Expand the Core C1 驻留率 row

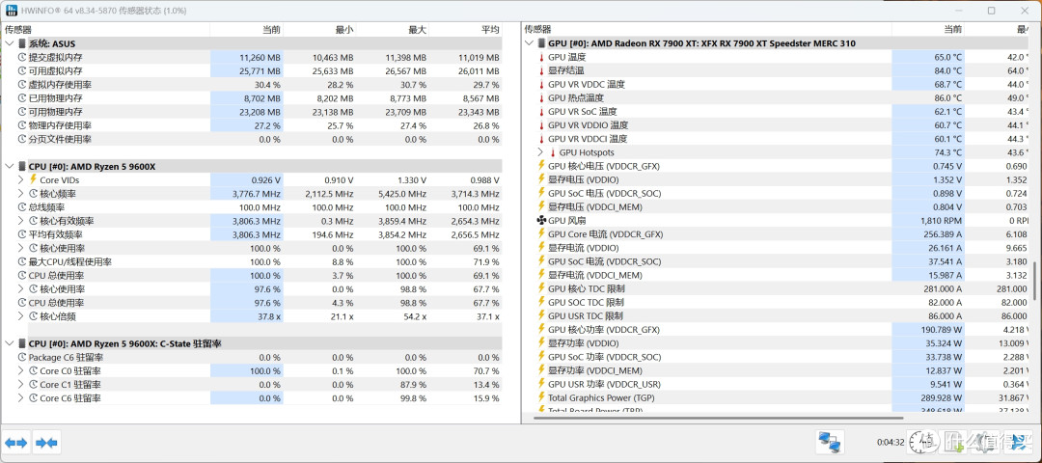pos(21,384)
